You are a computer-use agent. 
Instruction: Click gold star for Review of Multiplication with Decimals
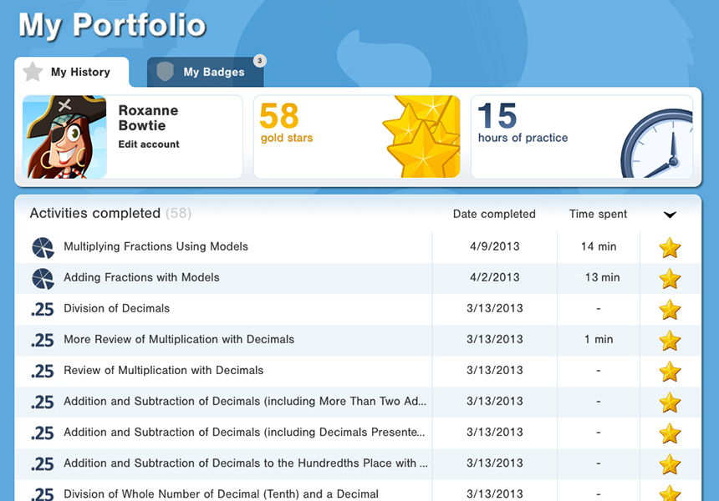[670, 372]
